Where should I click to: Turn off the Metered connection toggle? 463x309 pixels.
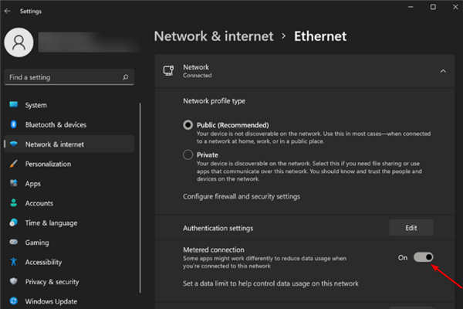[x=424, y=257]
